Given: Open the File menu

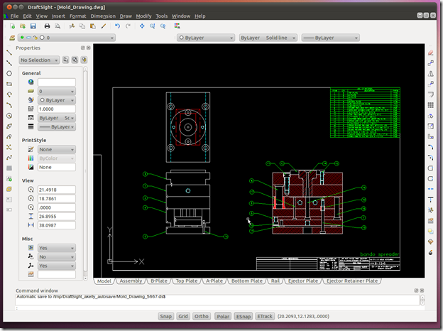Looking at the screenshot, I should [14, 16].
